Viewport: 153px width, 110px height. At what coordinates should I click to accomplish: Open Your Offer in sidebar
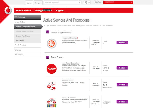[27, 22]
